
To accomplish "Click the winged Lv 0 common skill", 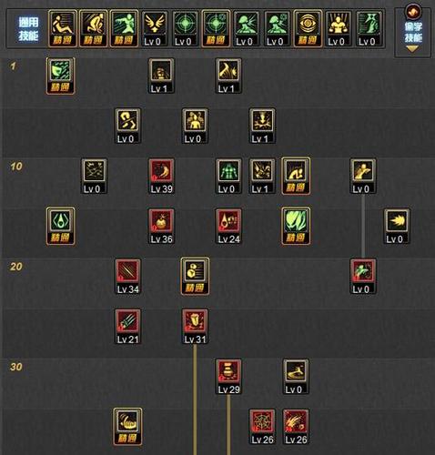I will (x=155, y=29).
